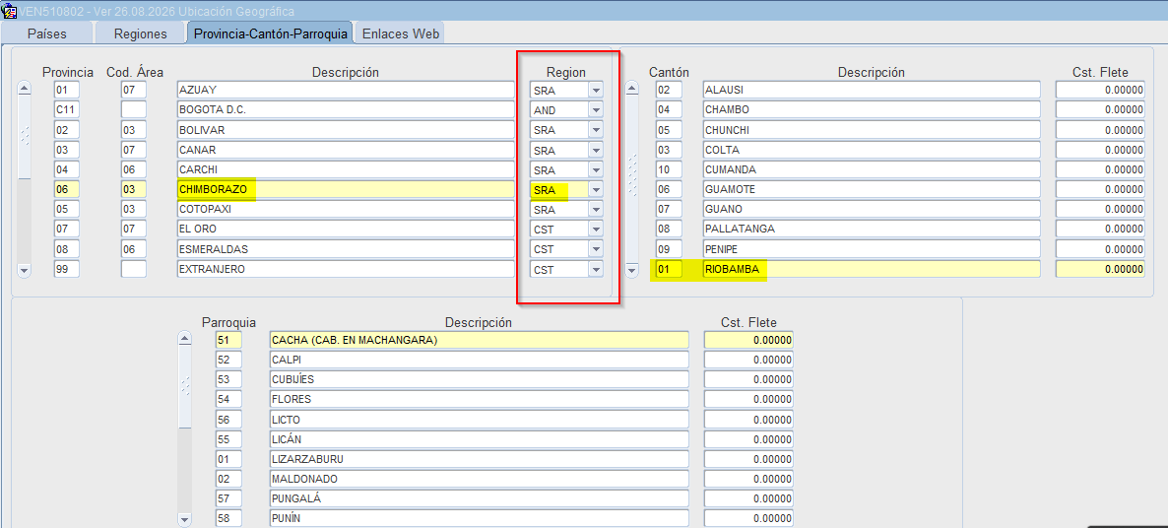Open the Region dropdown for AZUAY

595,90
